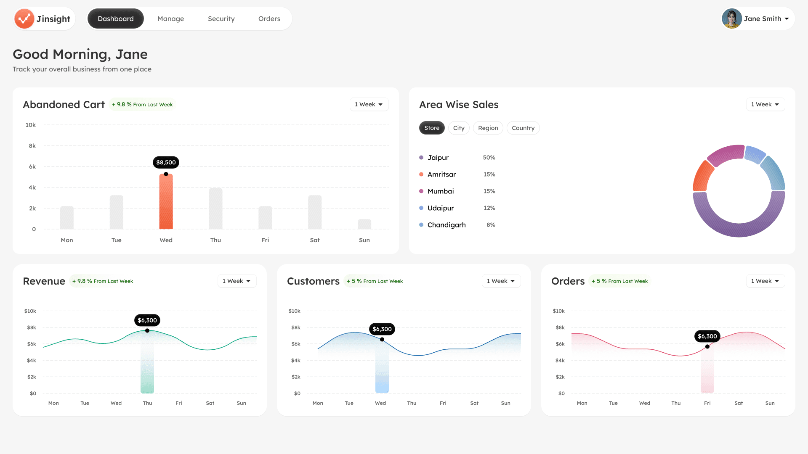This screenshot has height=454, width=808.
Task: Open the user menu caret beside Jane Smith
Action: [x=787, y=19]
